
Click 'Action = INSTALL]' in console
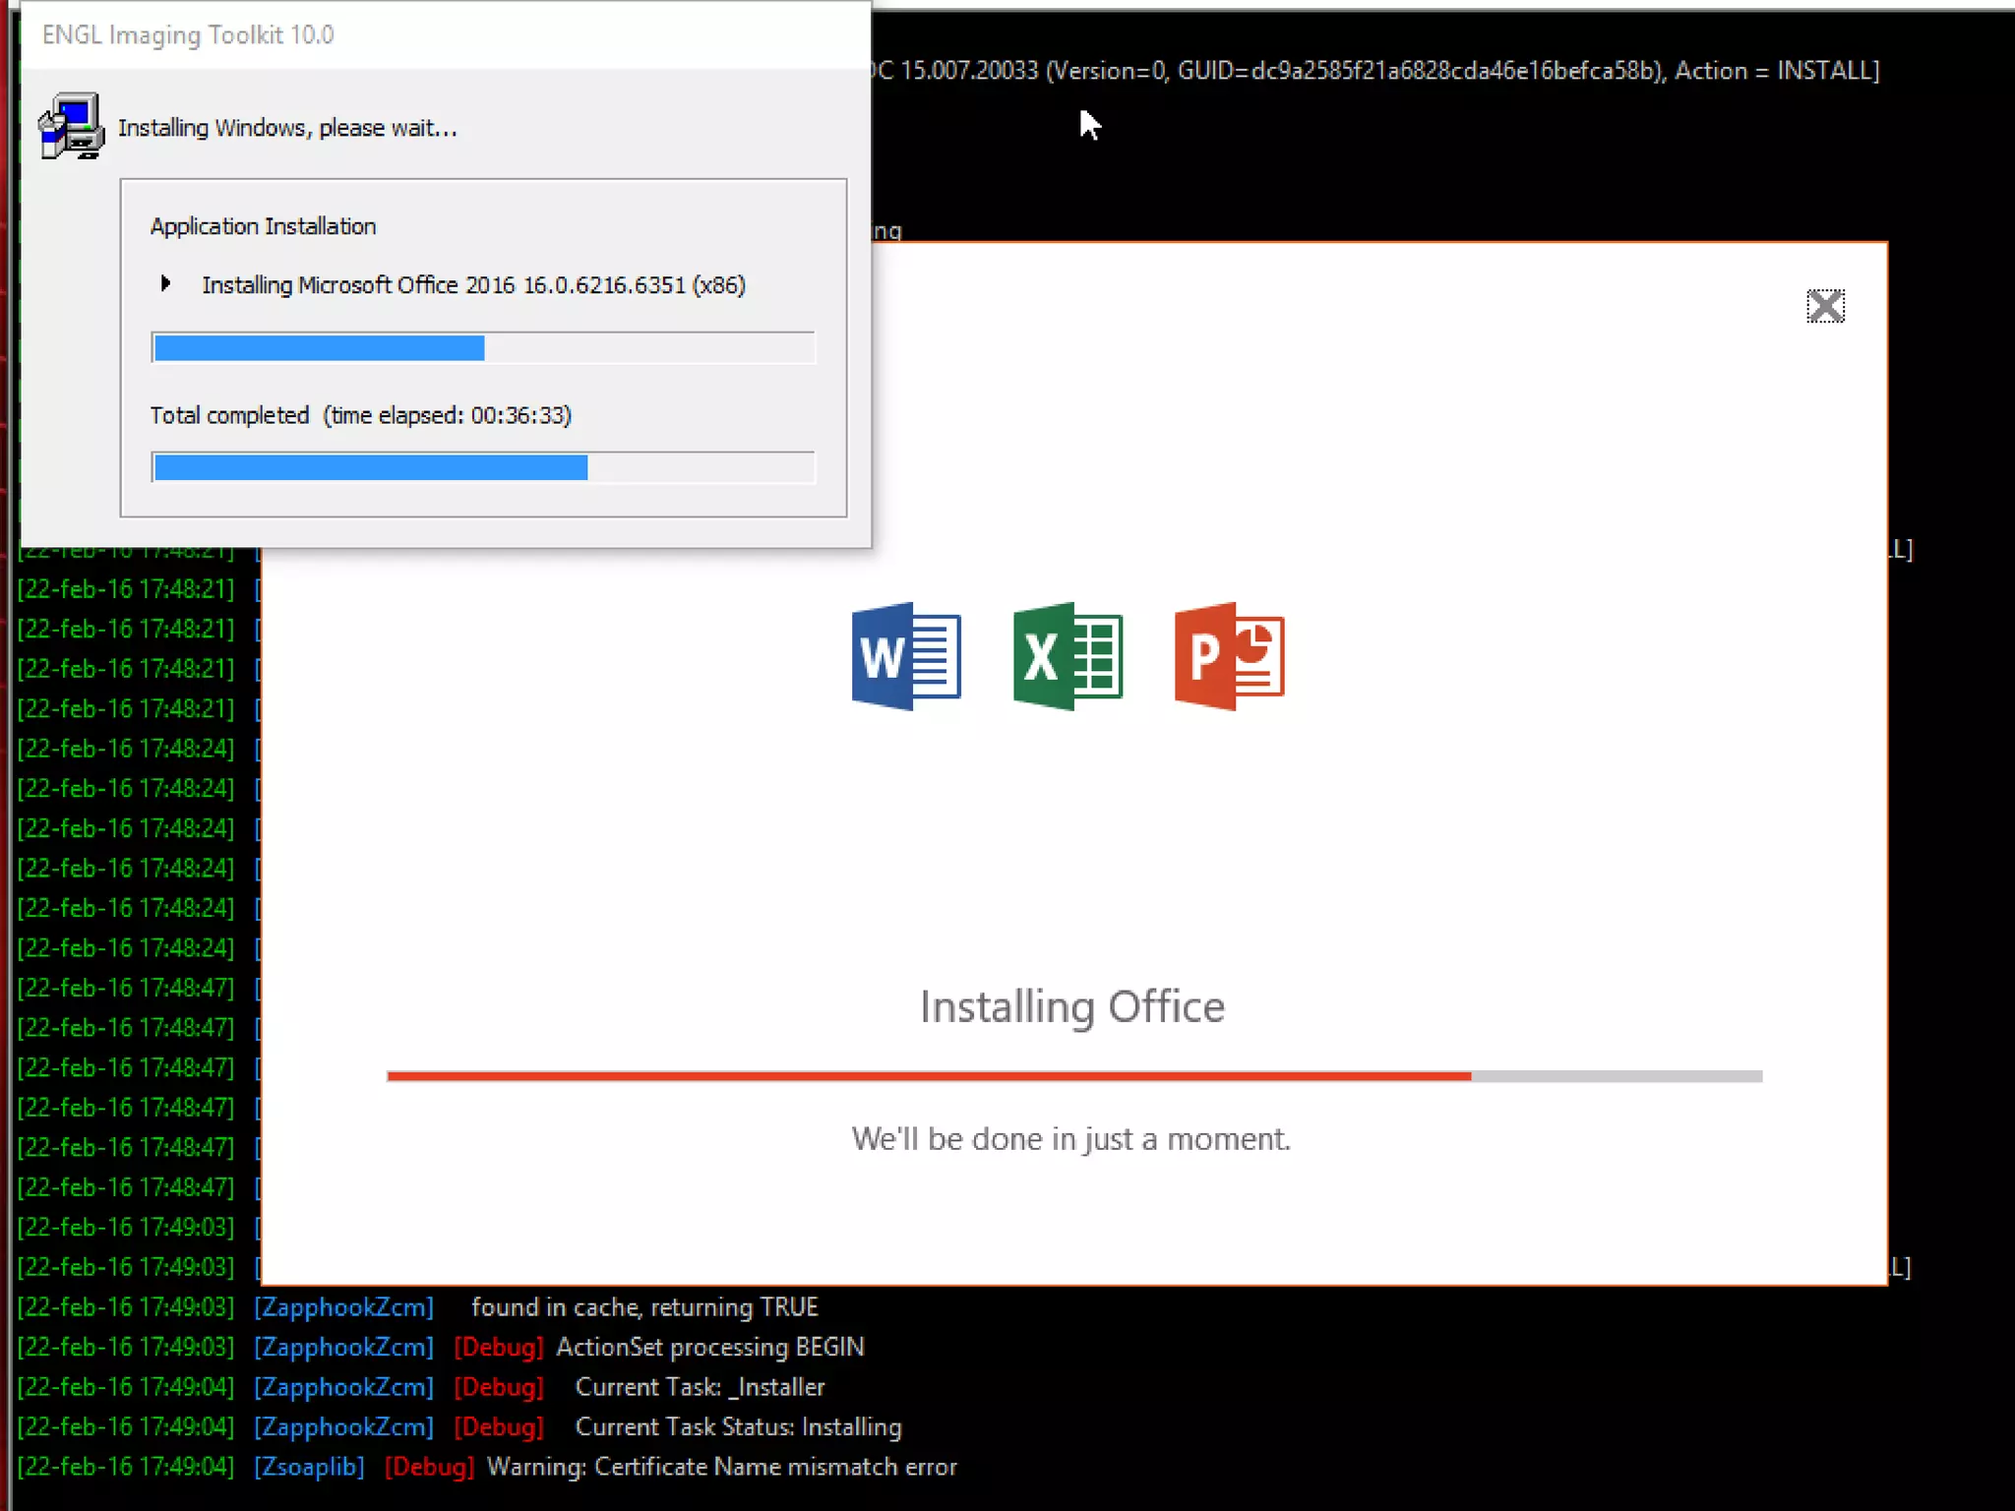(x=1778, y=71)
